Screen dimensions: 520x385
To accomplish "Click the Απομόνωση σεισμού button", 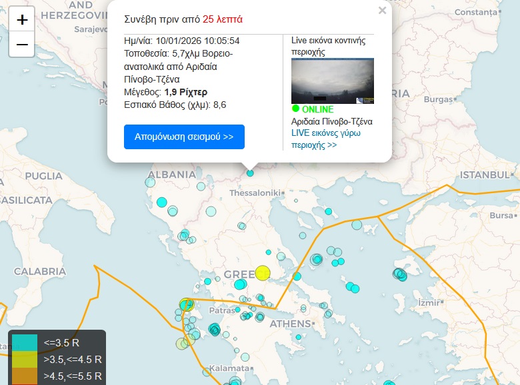I will (184, 137).
